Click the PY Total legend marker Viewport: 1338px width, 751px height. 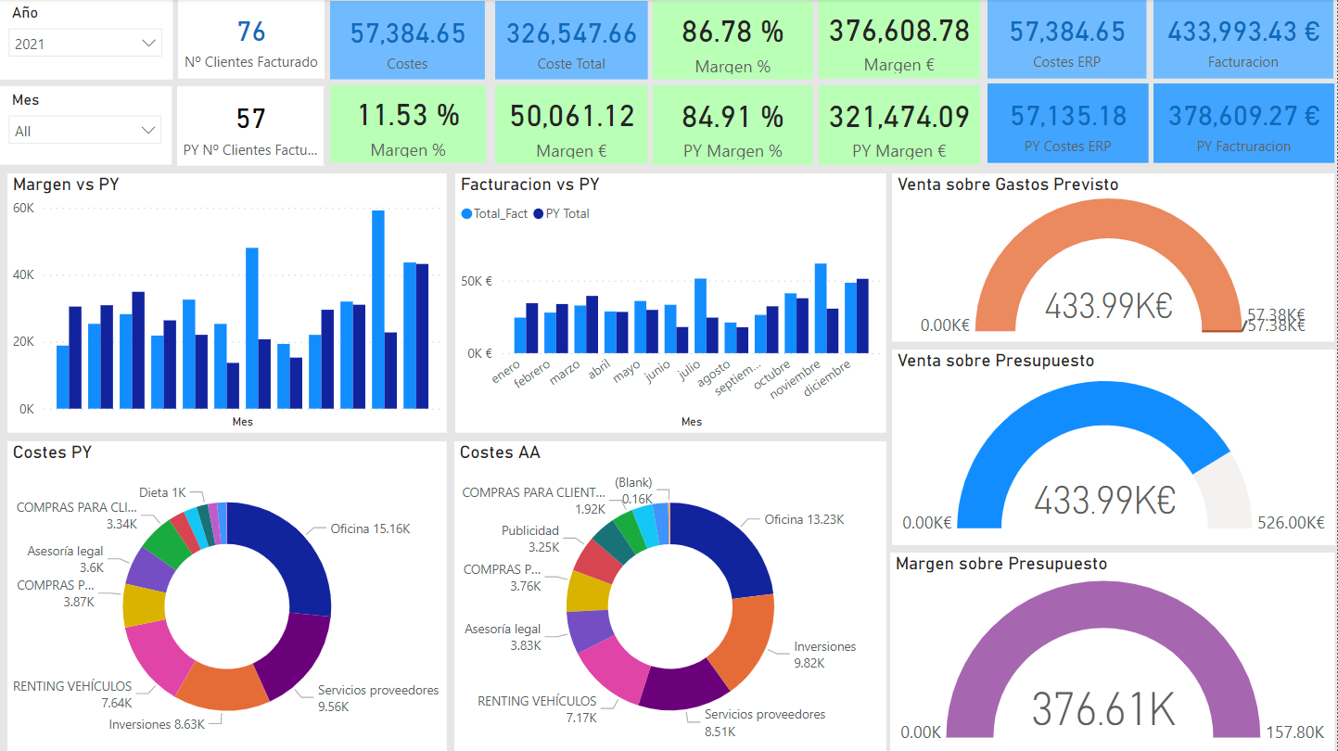tap(539, 214)
